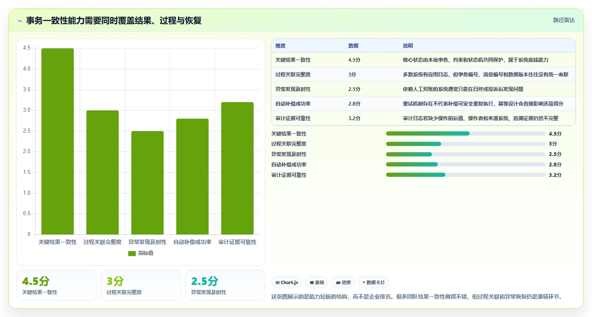Click the 审计证据可靠性 progress bar
Screen dimensions: 592x317
pos(466,175)
